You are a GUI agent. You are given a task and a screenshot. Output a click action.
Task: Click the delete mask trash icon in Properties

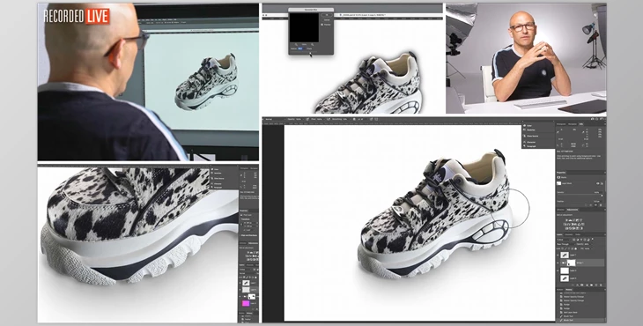tap(601, 205)
